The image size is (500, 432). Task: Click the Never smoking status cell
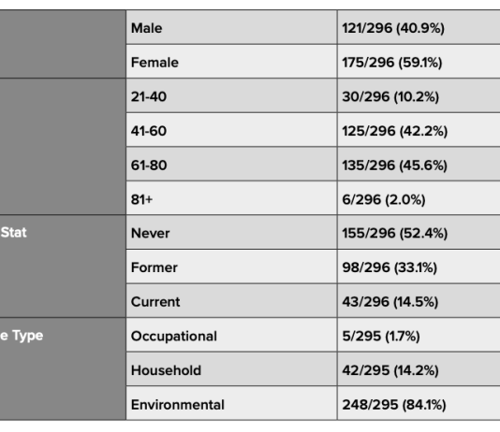[231, 233]
